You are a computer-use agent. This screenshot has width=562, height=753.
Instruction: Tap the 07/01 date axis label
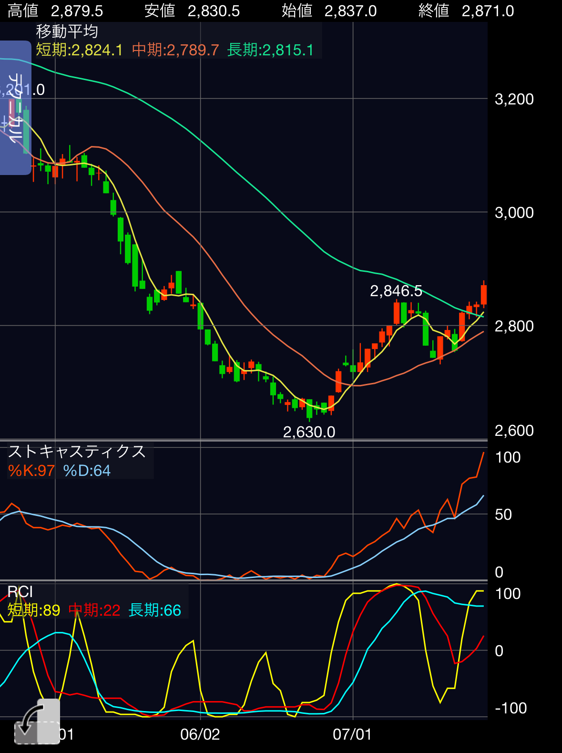click(352, 734)
